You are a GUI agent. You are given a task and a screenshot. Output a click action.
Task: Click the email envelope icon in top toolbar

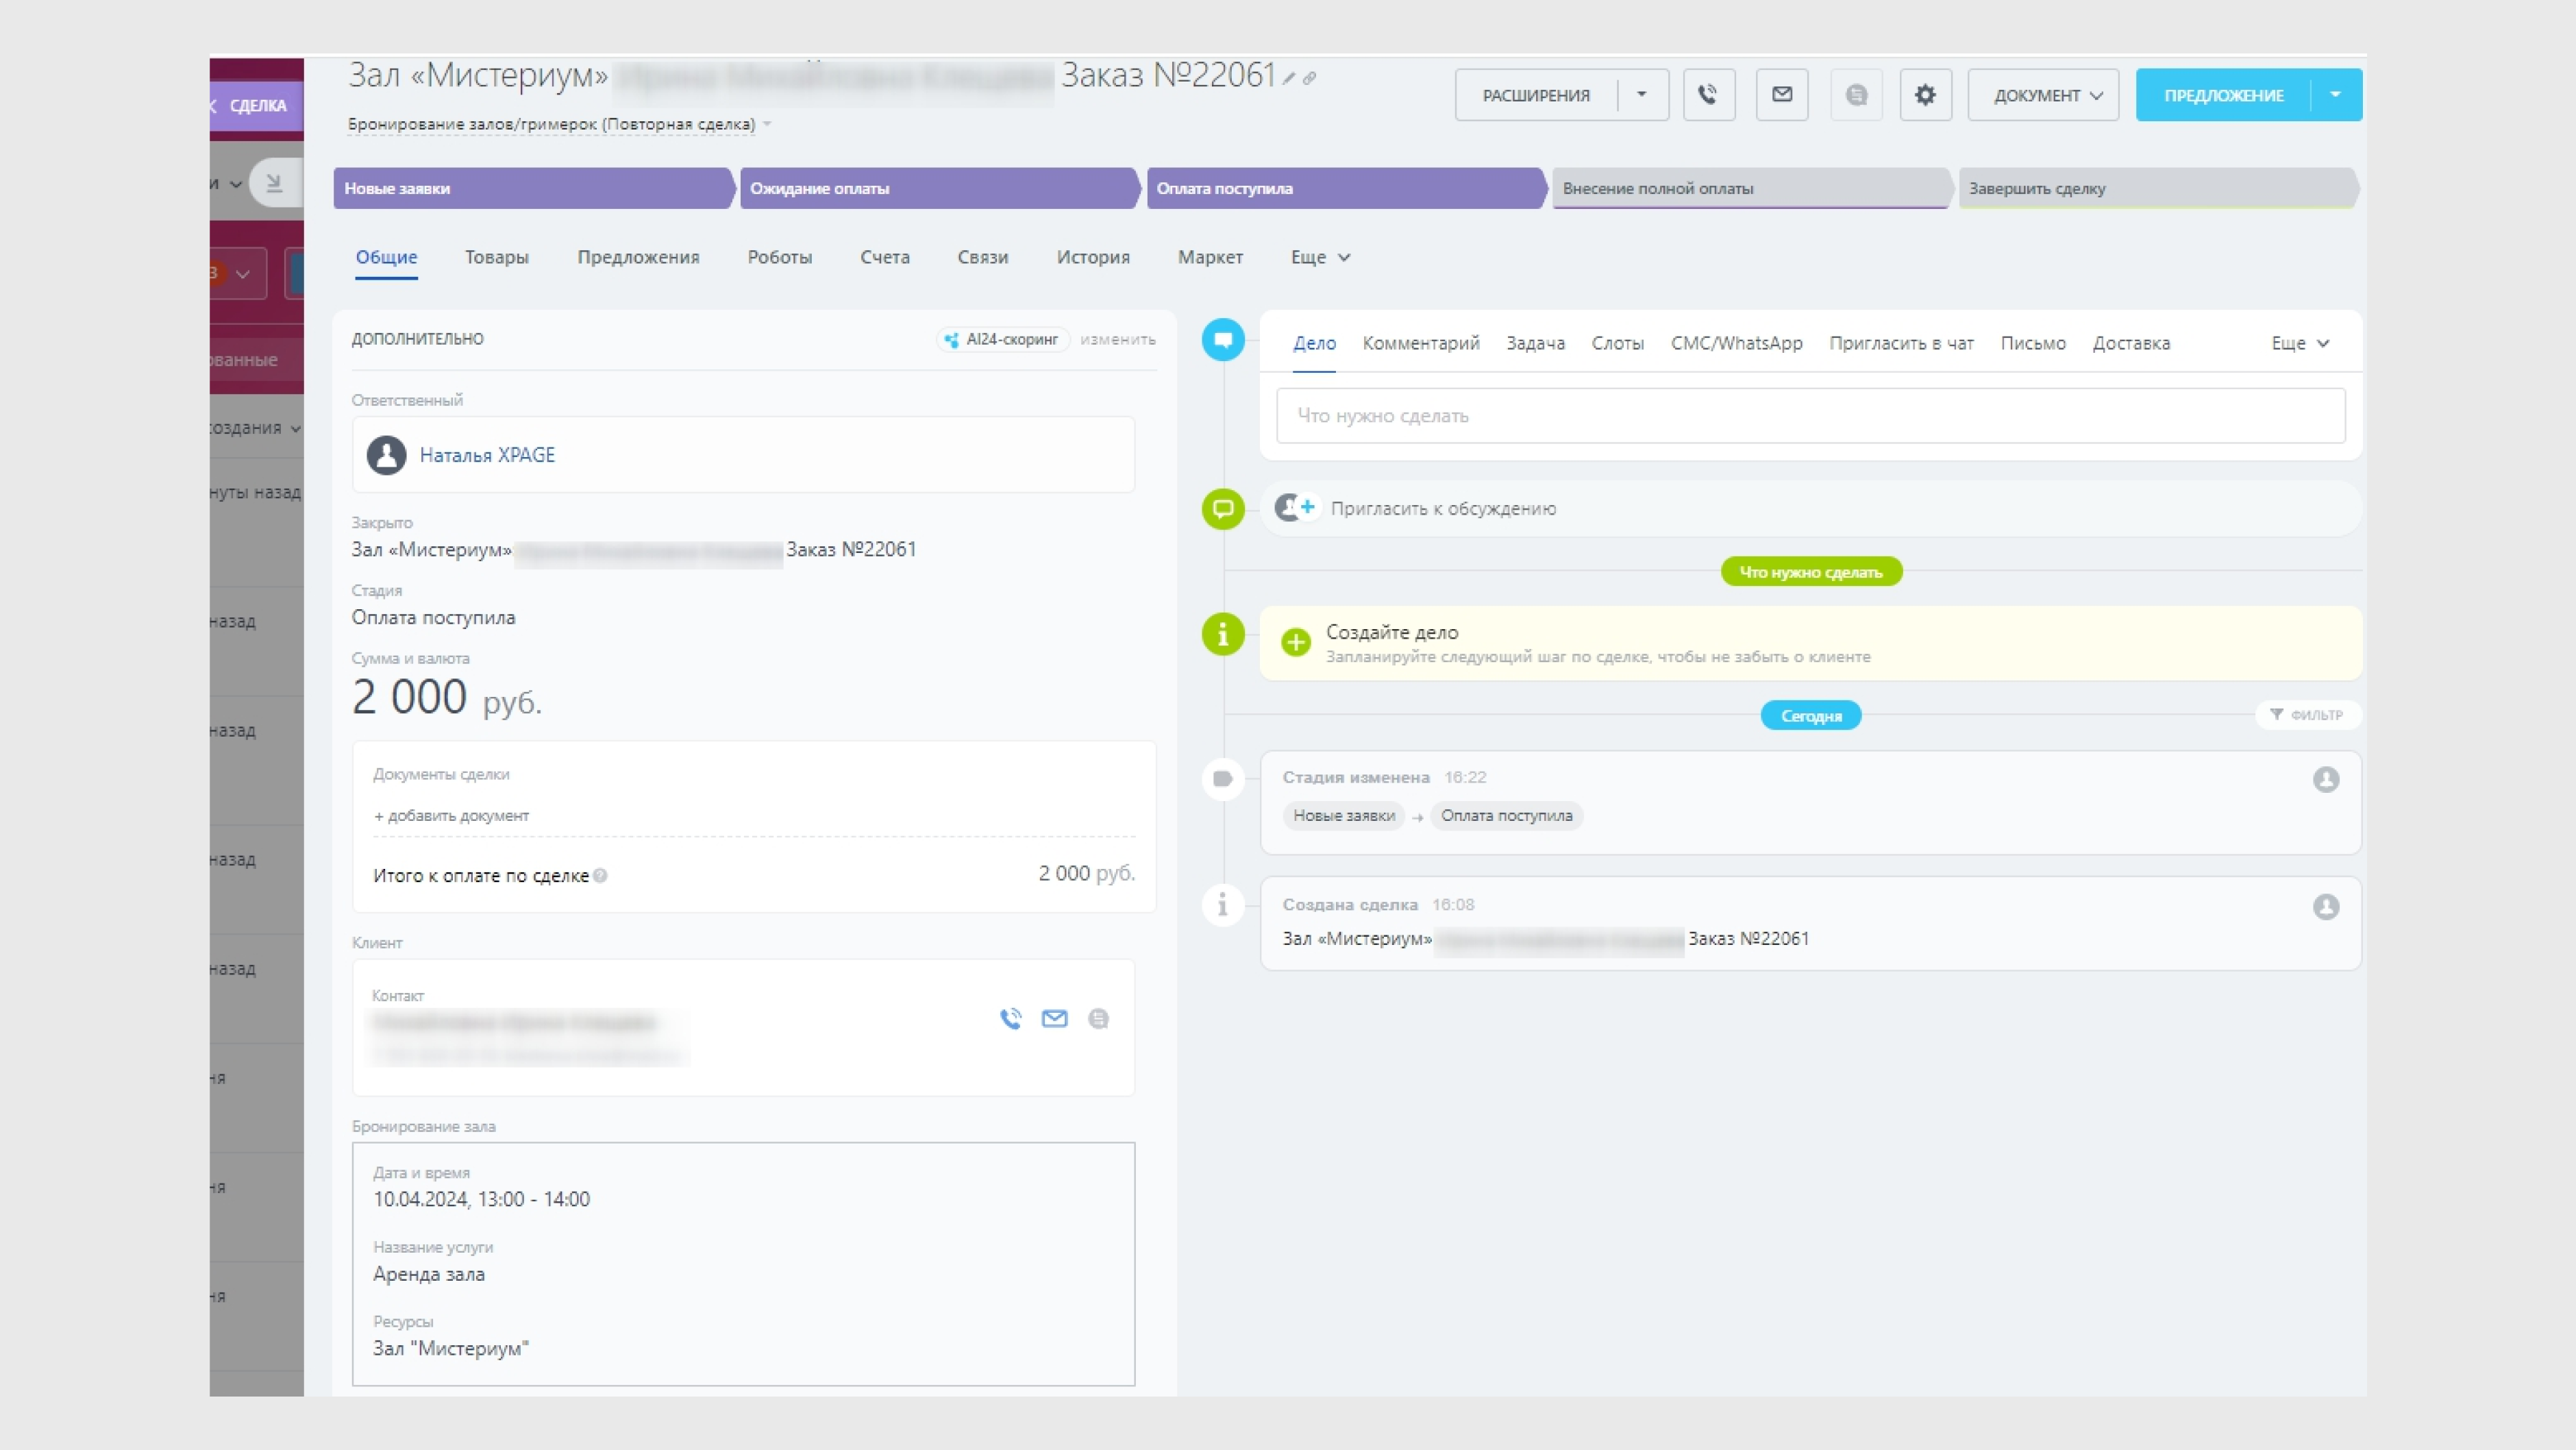click(1782, 95)
